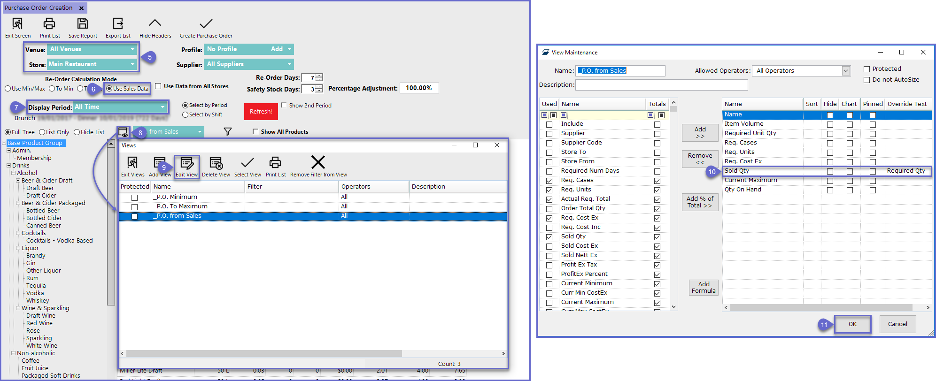Click Delete View icon in Views window

click(x=216, y=163)
